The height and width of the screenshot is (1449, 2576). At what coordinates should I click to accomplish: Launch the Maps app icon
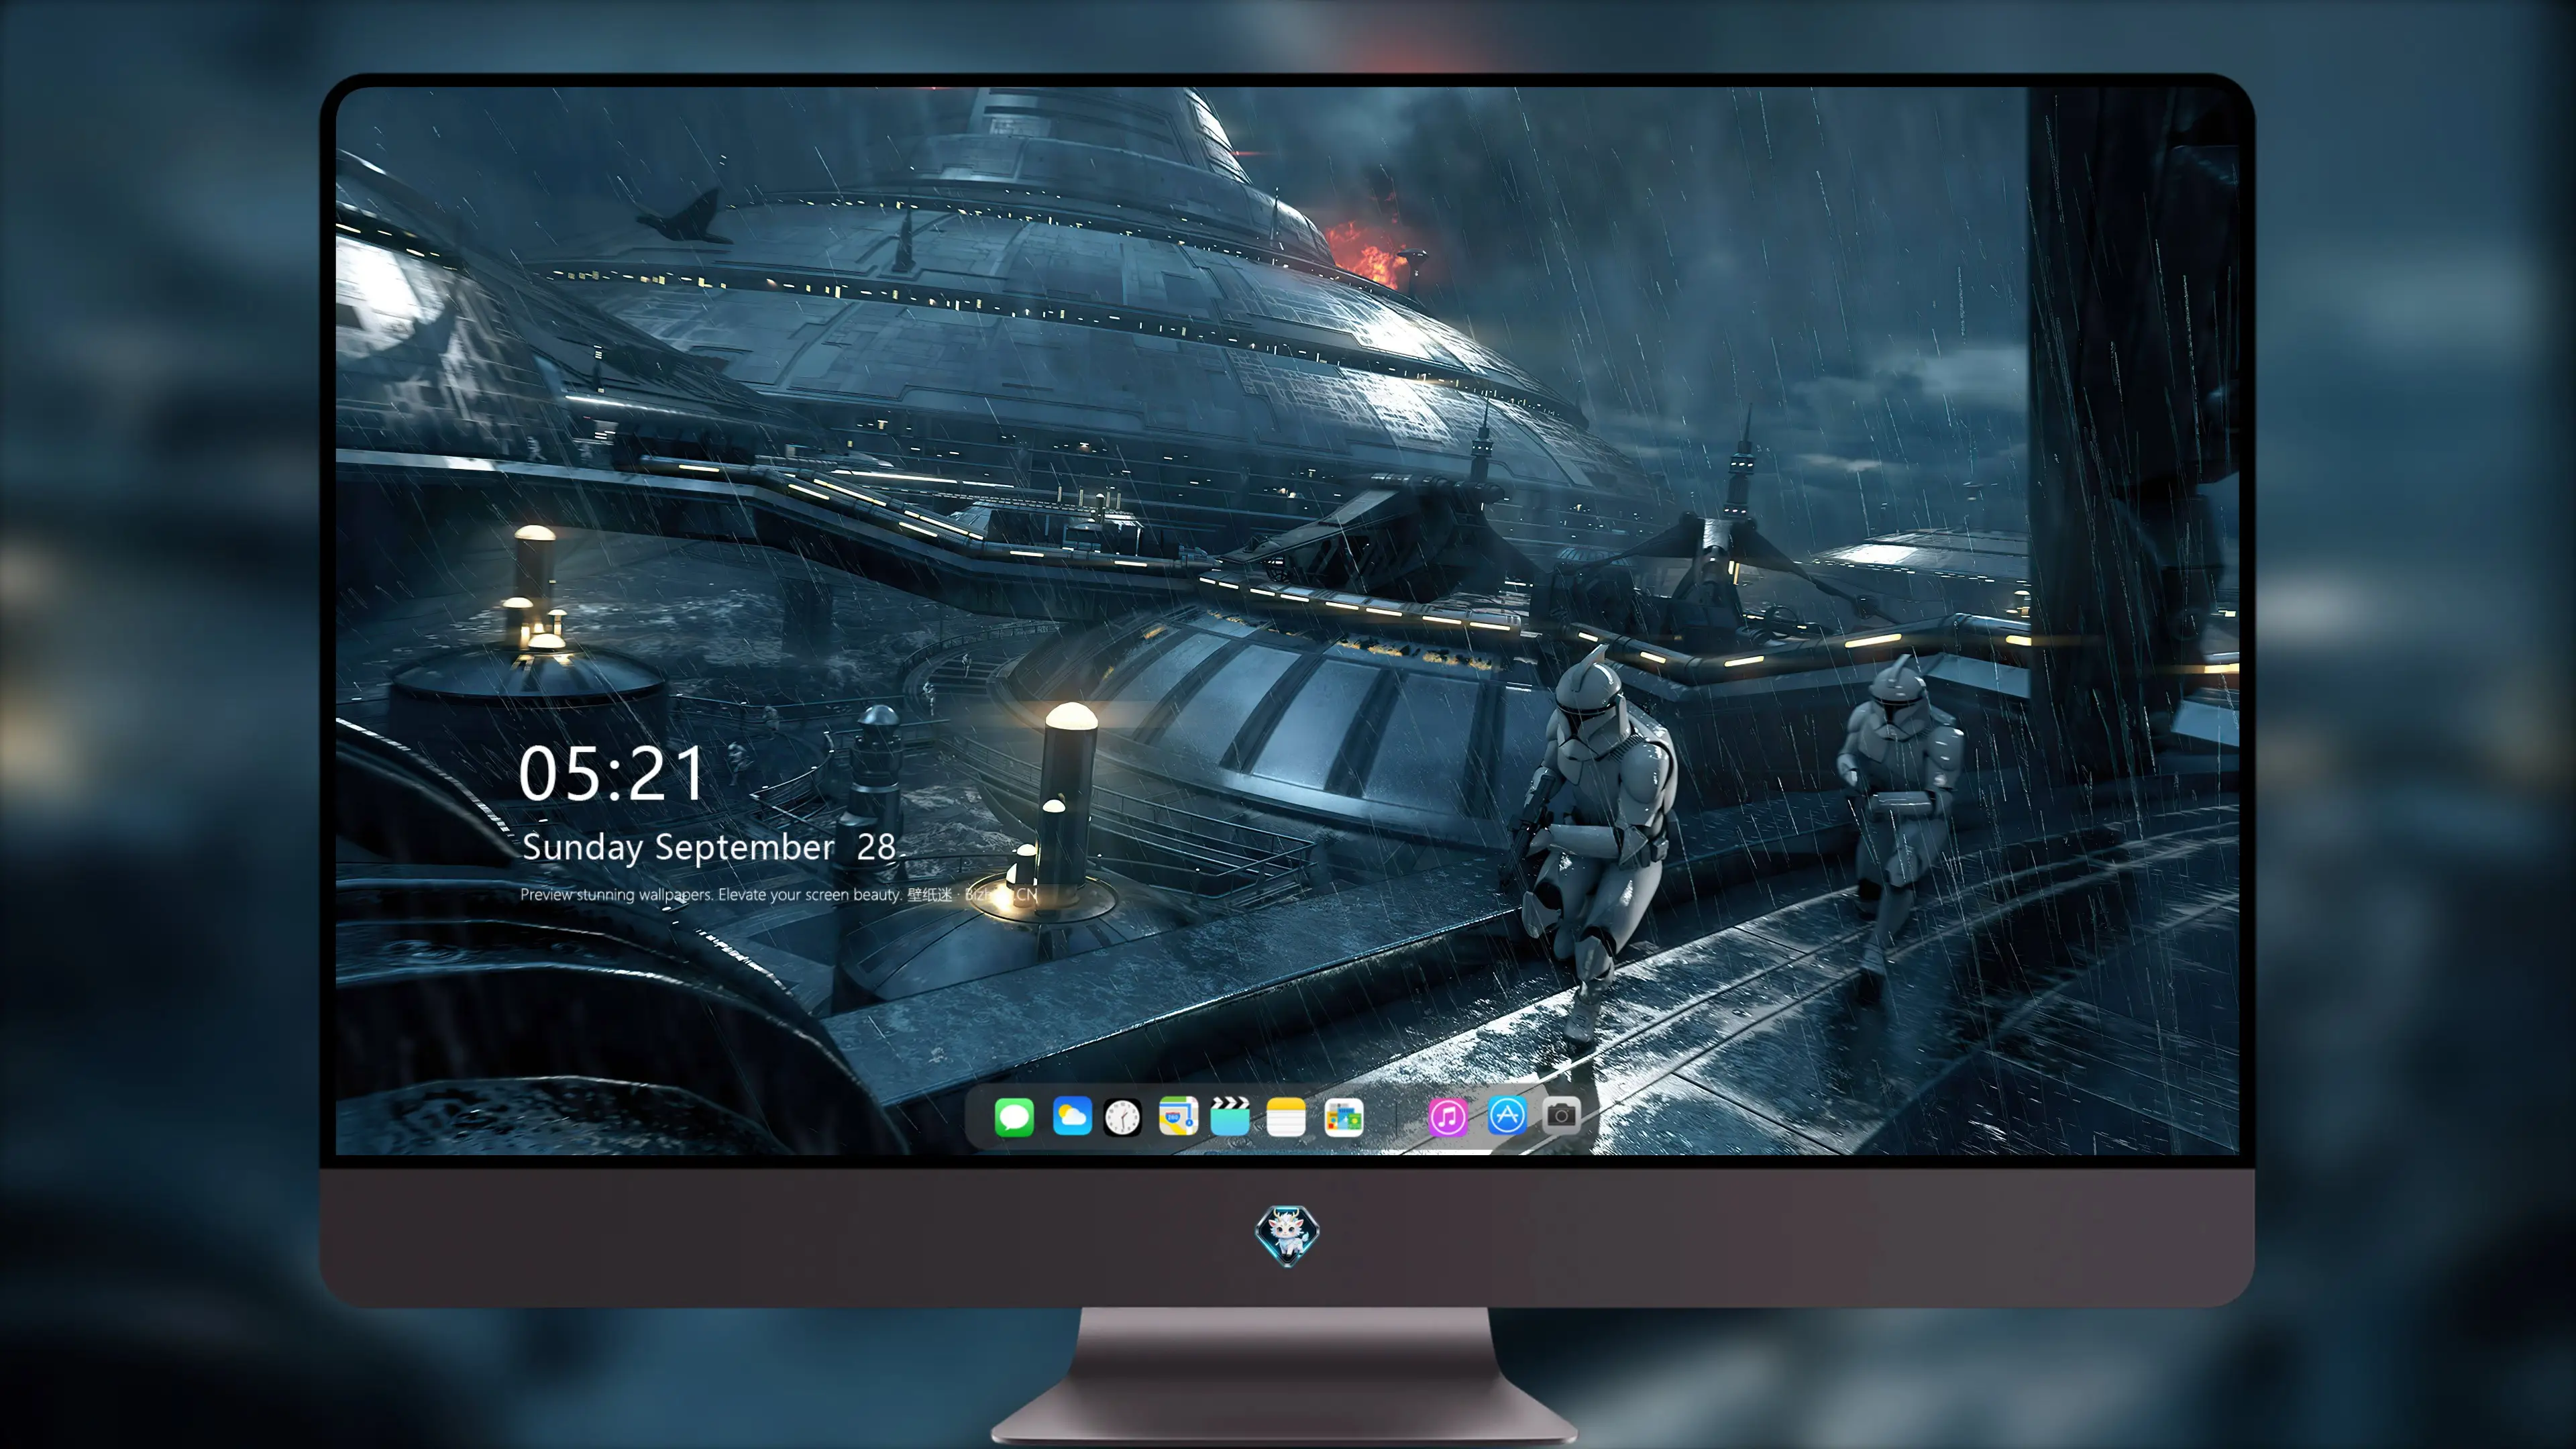coord(1178,1116)
